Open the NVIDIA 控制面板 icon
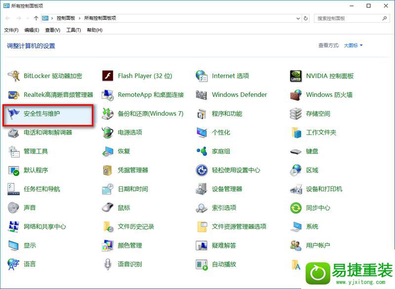395x289 pixels. tap(296, 76)
